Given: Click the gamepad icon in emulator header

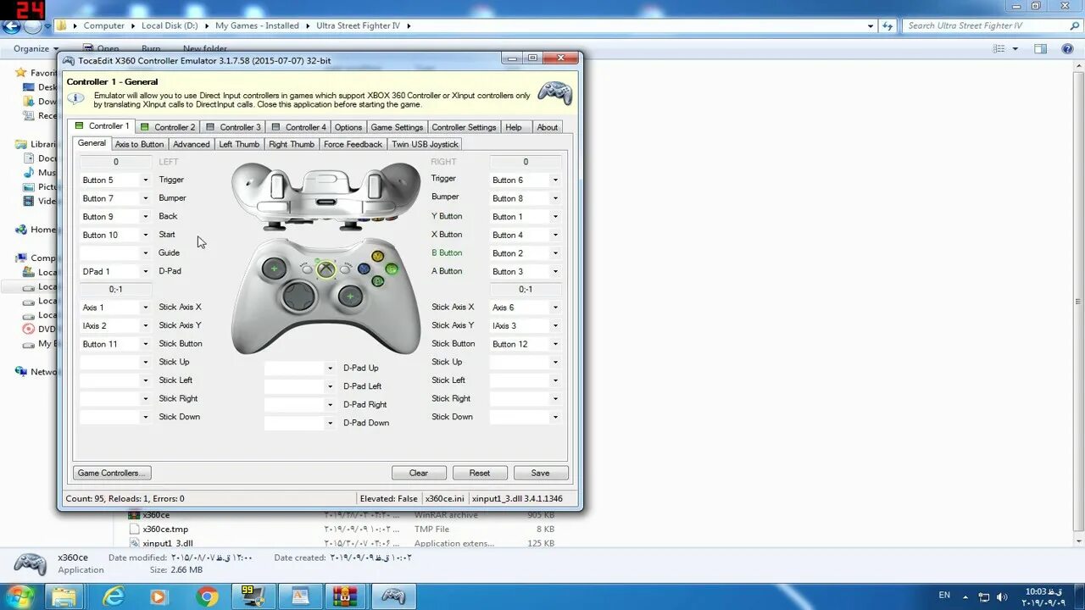Looking at the screenshot, I should click(555, 92).
